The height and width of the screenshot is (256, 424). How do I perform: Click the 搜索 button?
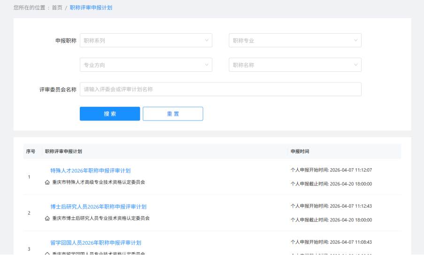coord(110,114)
